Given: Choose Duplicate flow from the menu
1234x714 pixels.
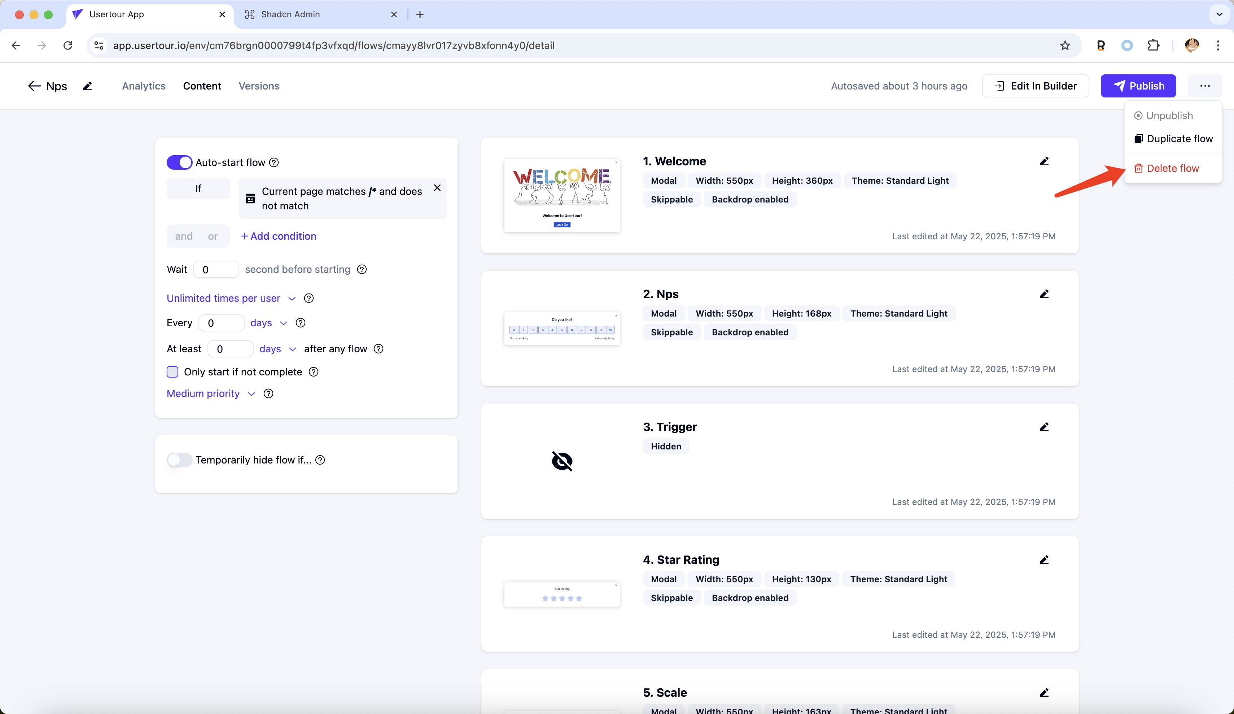Looking at the screenshot, I should pos(1173,139).
